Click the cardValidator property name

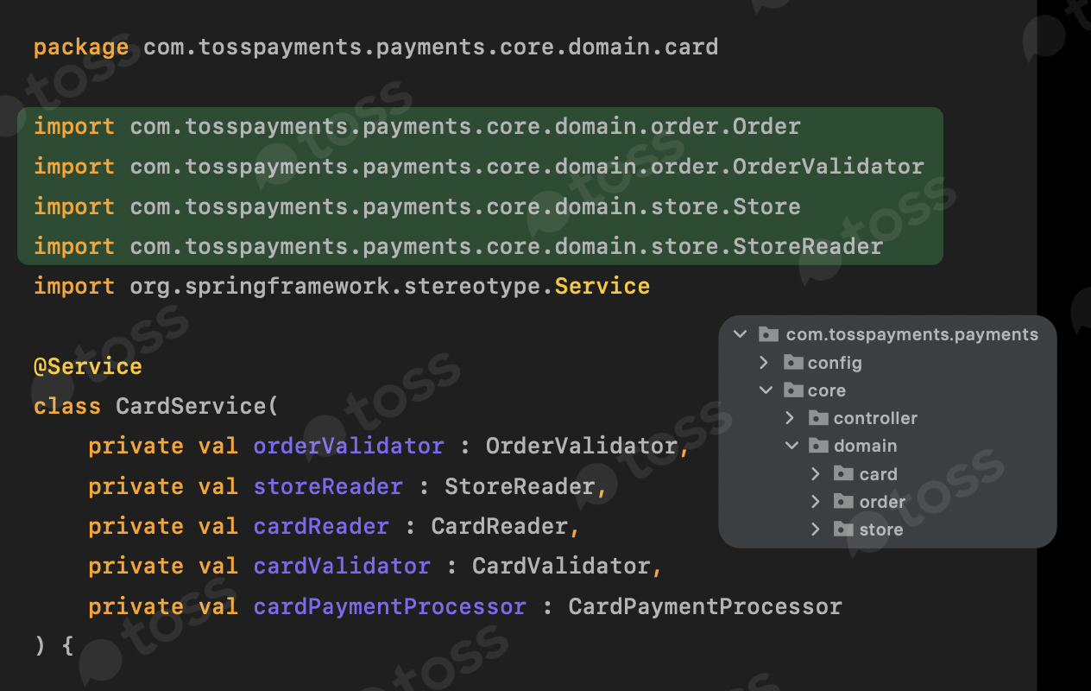[x=342, y=566]
